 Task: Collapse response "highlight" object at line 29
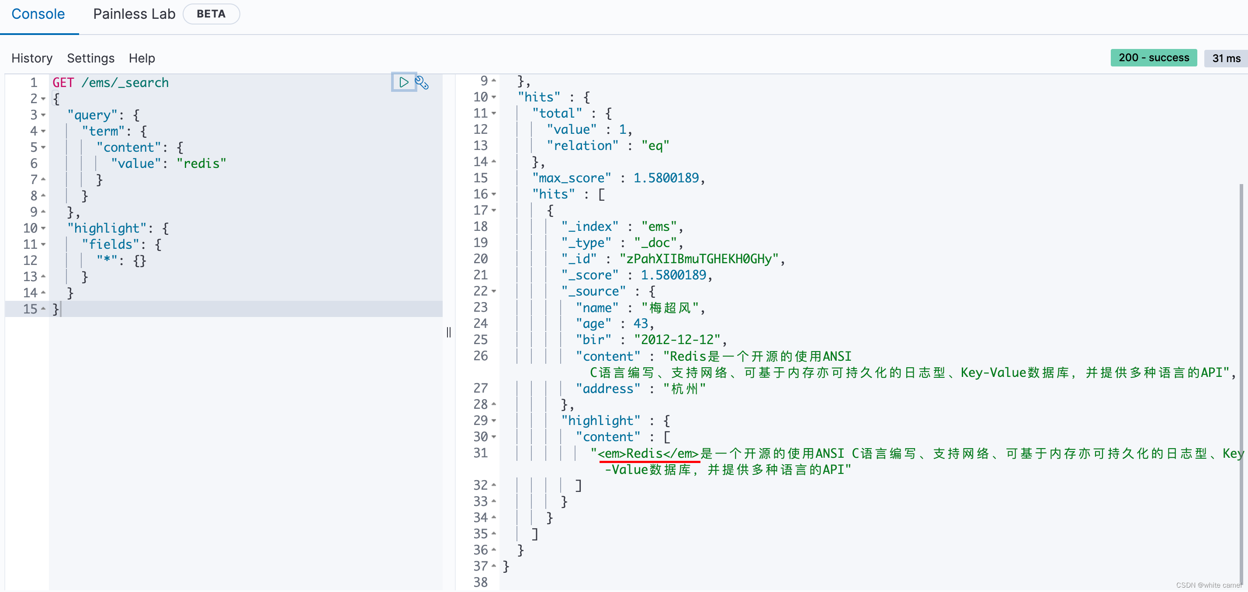494,420
